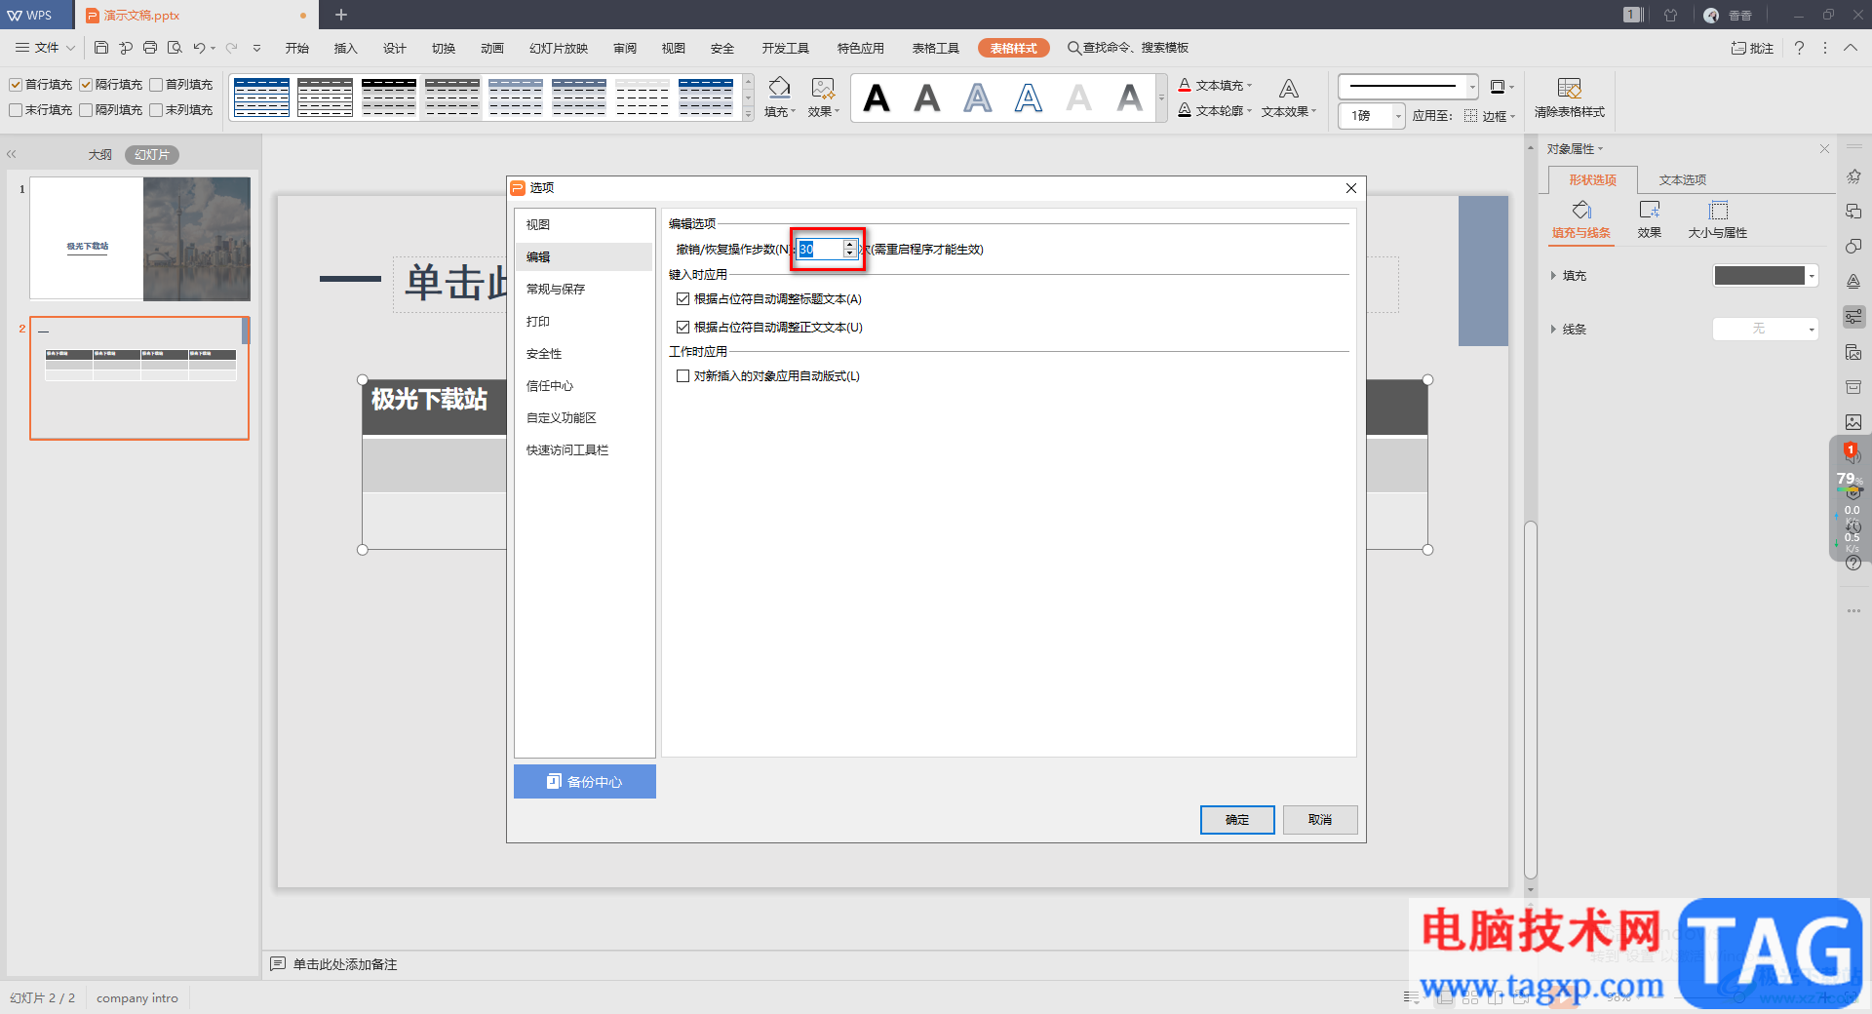Toggle first column fill (首列填充) checkbox

click(x=156, y=85)
